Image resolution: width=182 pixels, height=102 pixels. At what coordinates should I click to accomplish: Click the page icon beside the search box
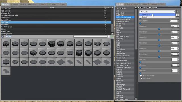coord(109,37)
